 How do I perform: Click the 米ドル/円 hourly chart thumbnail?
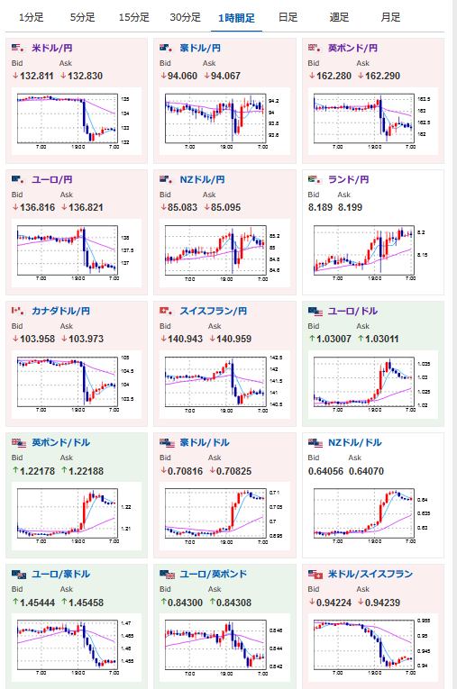[77, 122]
